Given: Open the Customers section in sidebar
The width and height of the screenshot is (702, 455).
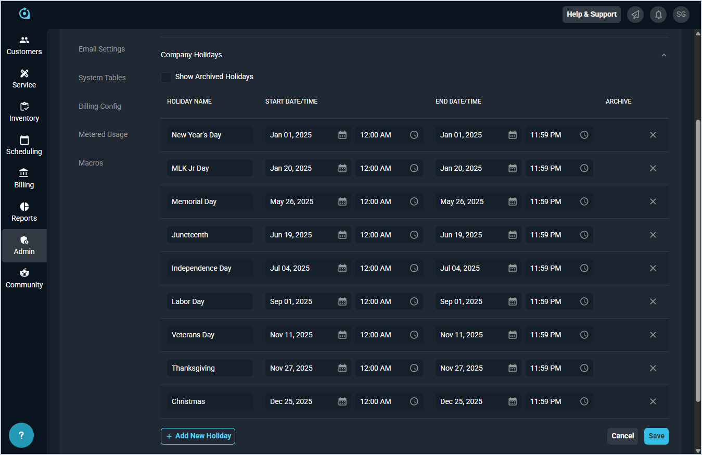Looking at the screenshot, I should 24,45.
